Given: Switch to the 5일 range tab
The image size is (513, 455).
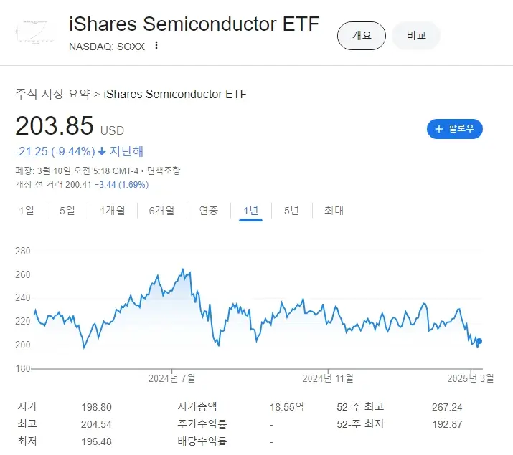Looking at the screenshot, I should tap(67, 210).
